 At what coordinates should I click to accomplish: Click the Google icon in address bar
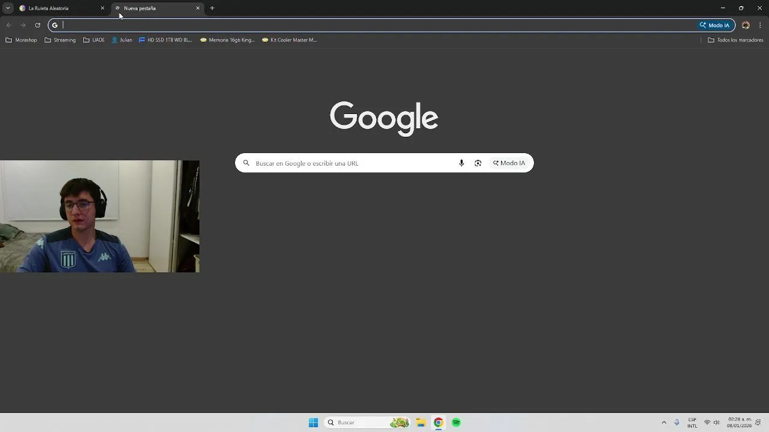tap(55, 25)
